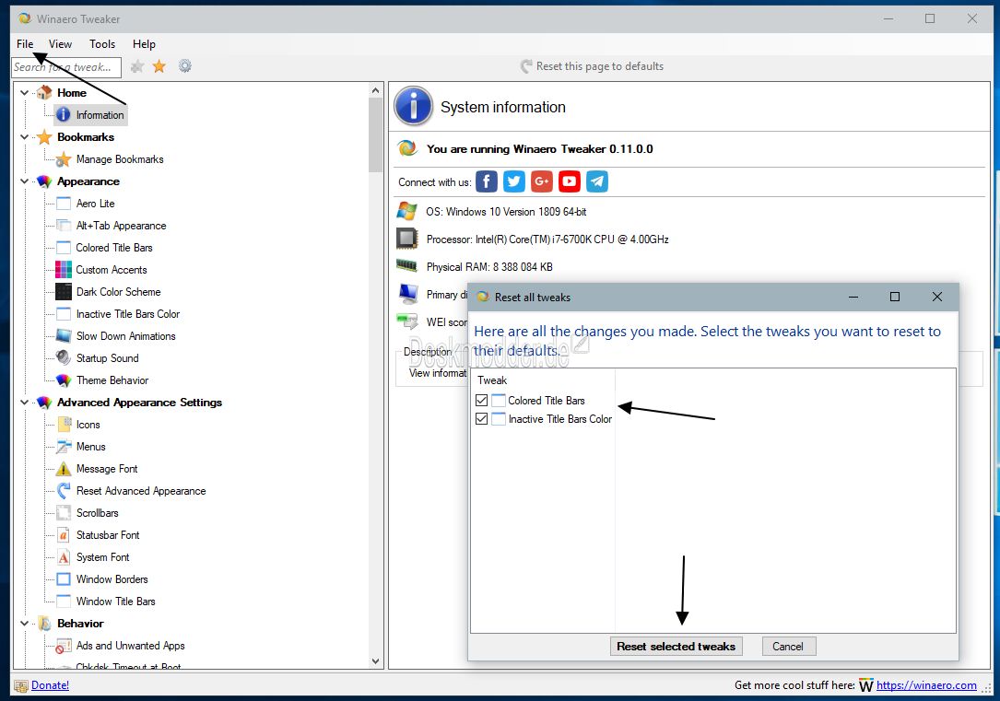Click the Google Plus icon
This screenshot has height=701, width=1000.
(542, 181)
